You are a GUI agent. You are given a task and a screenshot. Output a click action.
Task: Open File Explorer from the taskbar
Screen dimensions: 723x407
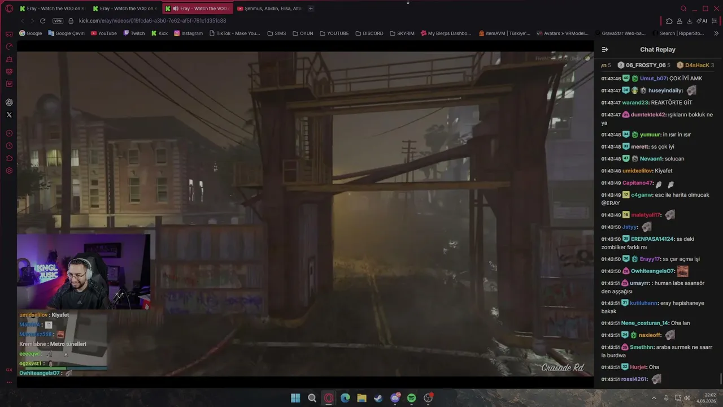pyautogui.click(x=361, y=398)
